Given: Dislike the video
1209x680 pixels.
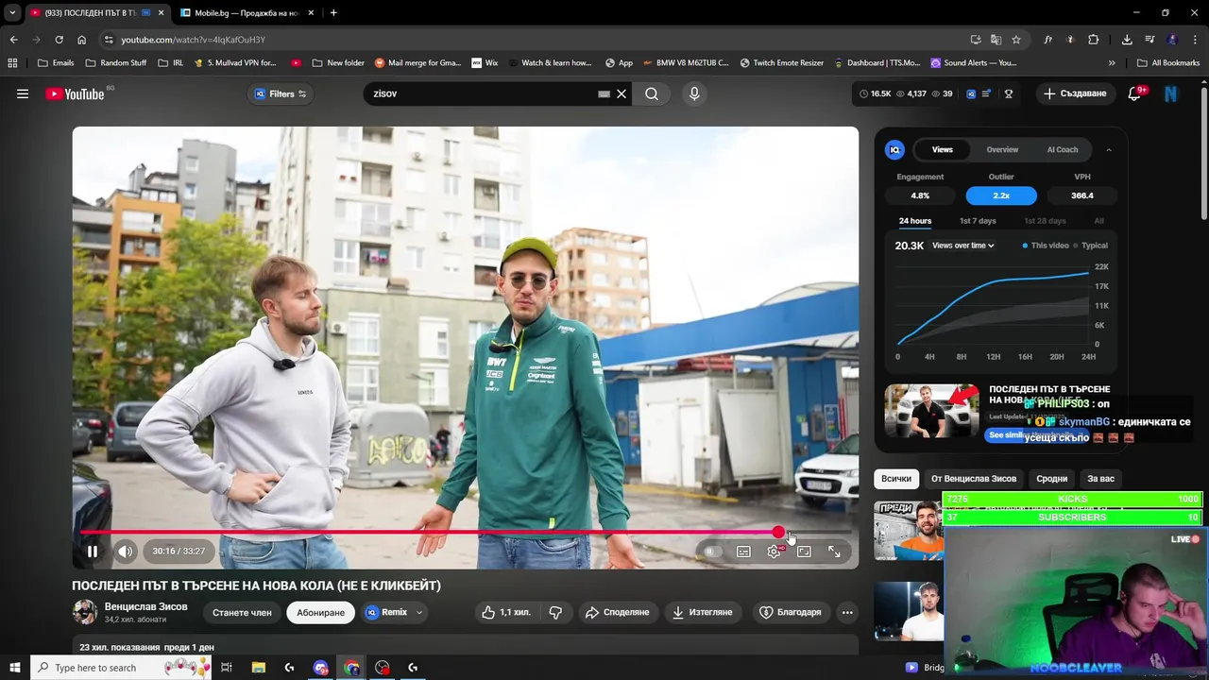Looking at the screenshot, I should [x=555, y=612].
